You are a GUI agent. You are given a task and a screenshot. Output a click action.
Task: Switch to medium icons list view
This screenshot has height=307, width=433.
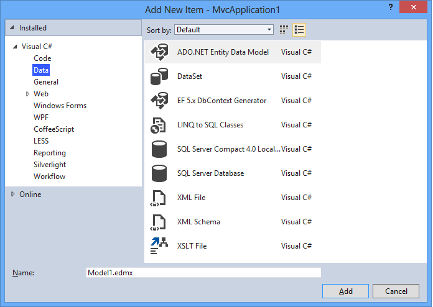coord(299,30)
